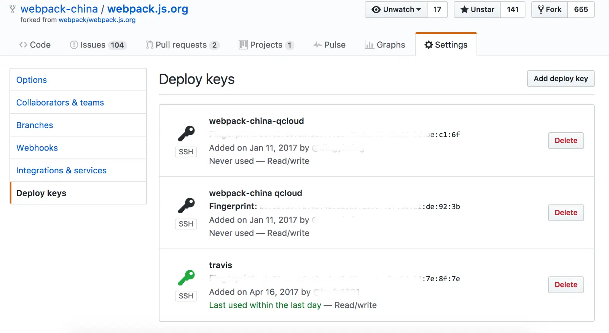Screen dimensions: 609x333
Task: Open the Webhooks settings section
Action: pos(37,148)
